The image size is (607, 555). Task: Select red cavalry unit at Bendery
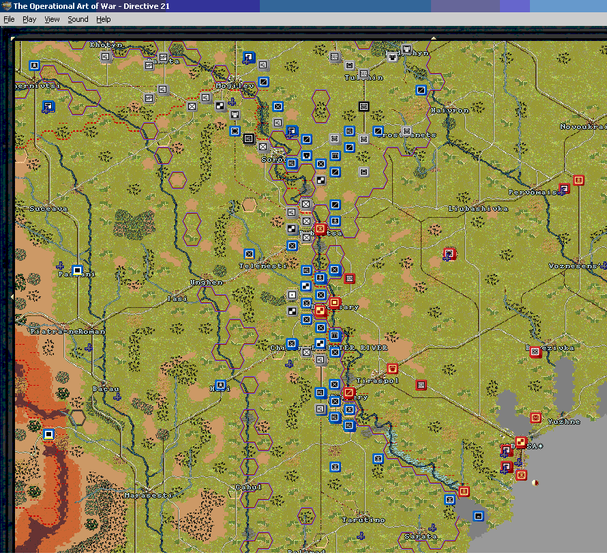point(349,393)
